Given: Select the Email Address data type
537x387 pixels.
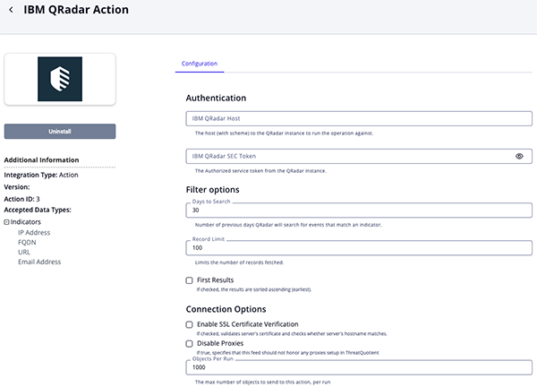Looking at the screenshot, I should tap(39, 262).
